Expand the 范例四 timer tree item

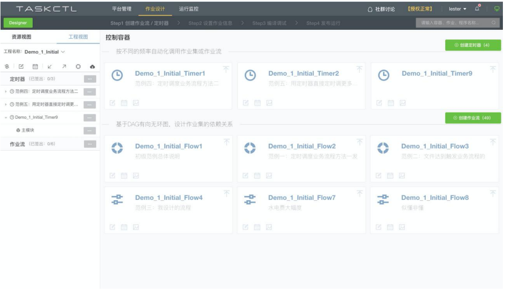coord(6,91)
